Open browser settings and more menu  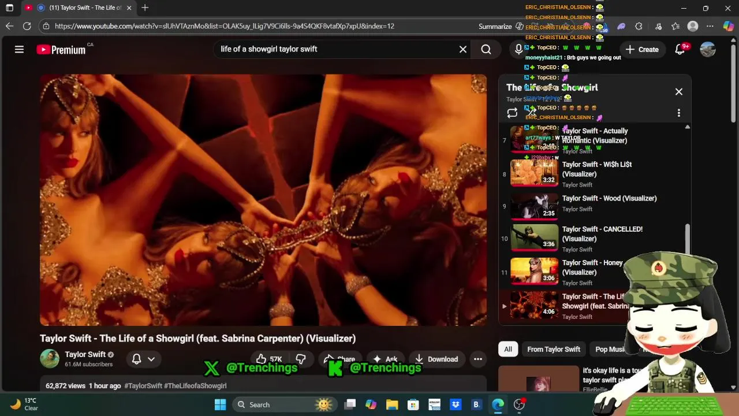pos(710,26)
